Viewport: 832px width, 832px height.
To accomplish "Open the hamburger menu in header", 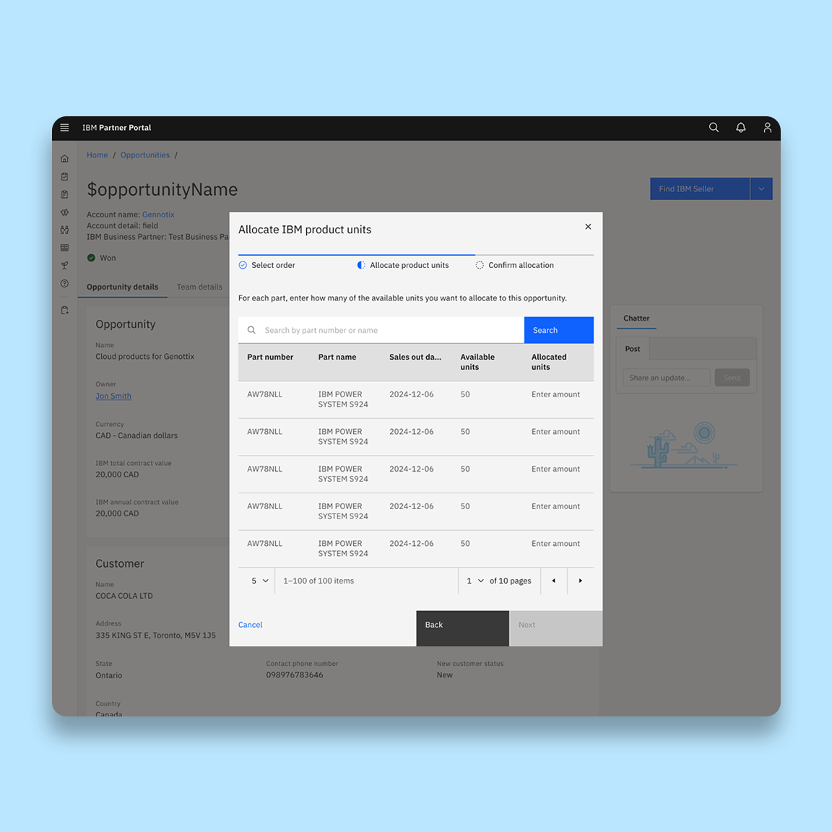I will (64, 128).
